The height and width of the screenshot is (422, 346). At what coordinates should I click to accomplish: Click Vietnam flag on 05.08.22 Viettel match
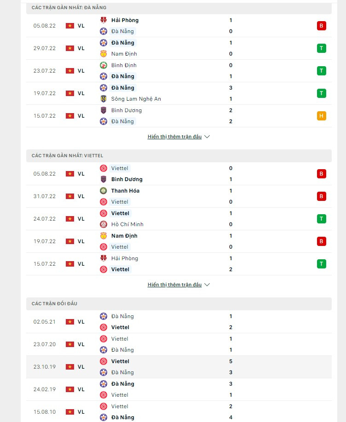click(x=70, y=174)
